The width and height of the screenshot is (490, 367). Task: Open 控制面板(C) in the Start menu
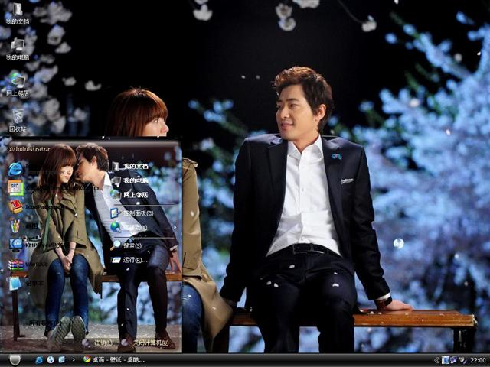coord(132,213)
